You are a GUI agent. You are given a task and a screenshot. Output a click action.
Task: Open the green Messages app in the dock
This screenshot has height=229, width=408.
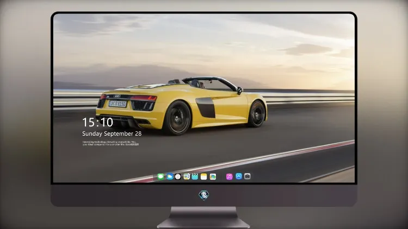[160, 176]
